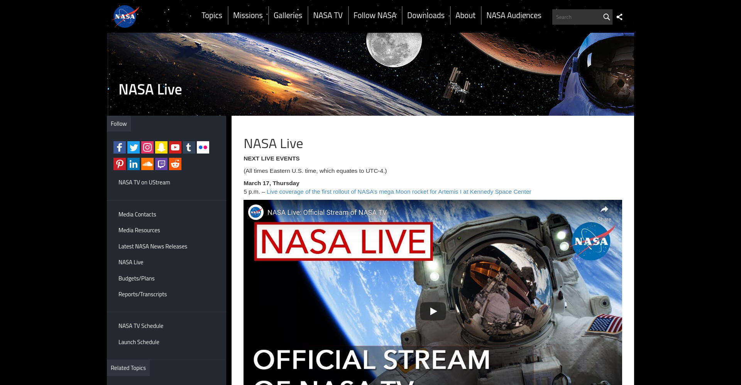The width and height of the screenshot is (741, 385).
Task: Open Launch Schedule link
Action: point(139,342)
